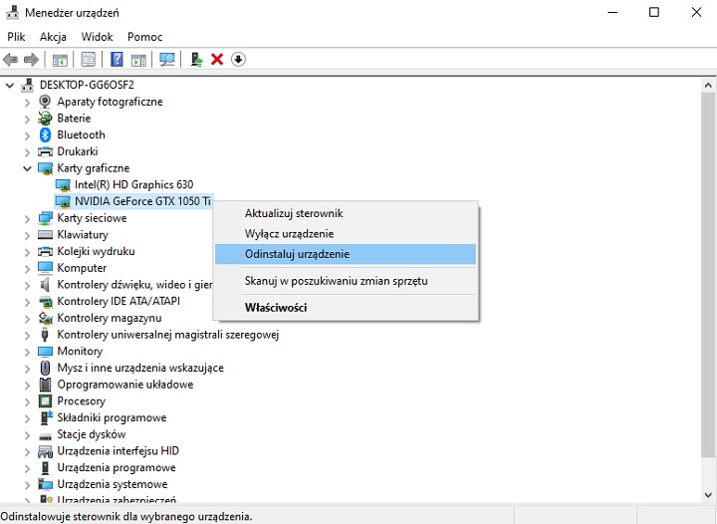Open the Akcja menu
This screenshot has width=717, height=524.
click(x=53, y=37)
